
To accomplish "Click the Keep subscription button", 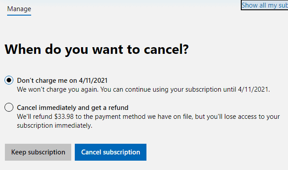I will 38,152.
